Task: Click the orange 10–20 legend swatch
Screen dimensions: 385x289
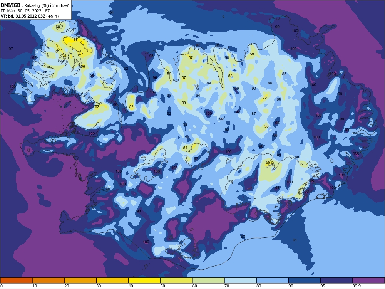Action: pyautogui.click(x=49, y=281)
